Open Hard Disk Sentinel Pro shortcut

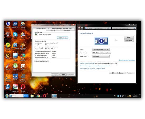pyautogui.click(x=15, y=88)
